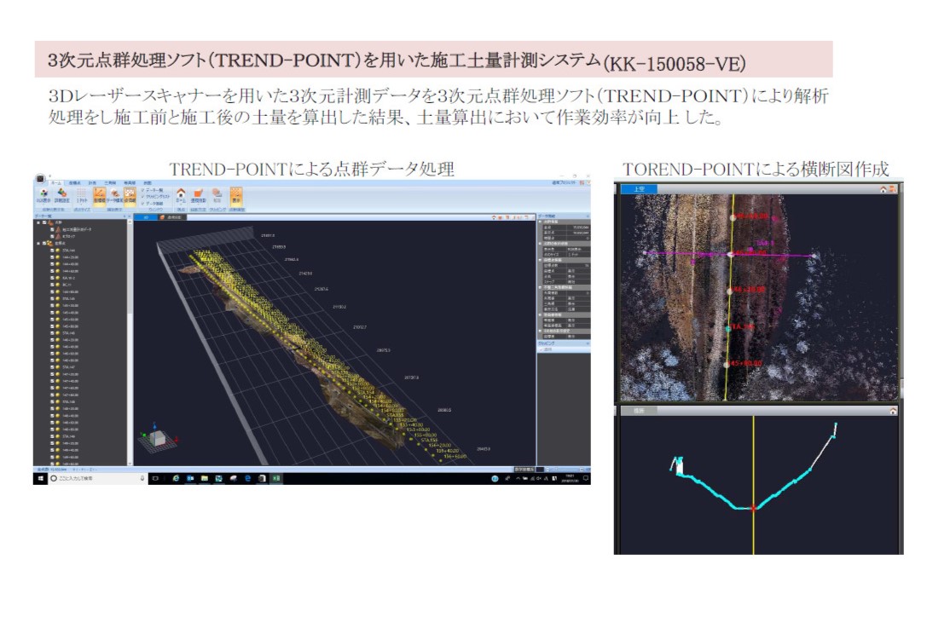Viewport: 927px width, 617px height.
Task: Click the Task View taskbar icon
Action: pos(155,478)
